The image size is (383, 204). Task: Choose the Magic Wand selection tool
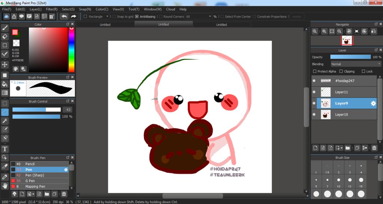[5, 121]
